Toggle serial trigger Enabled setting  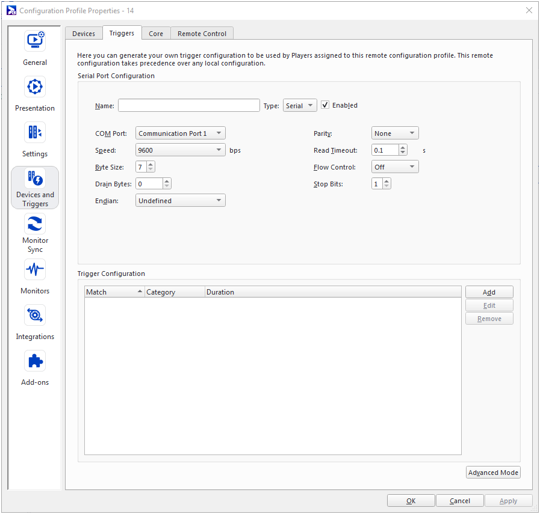[x=324, y=104]
